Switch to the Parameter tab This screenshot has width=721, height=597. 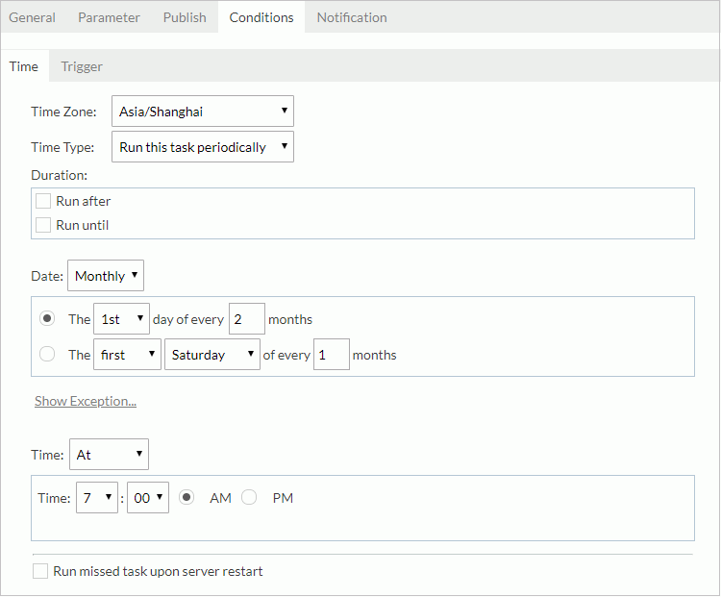coord(109,17)
